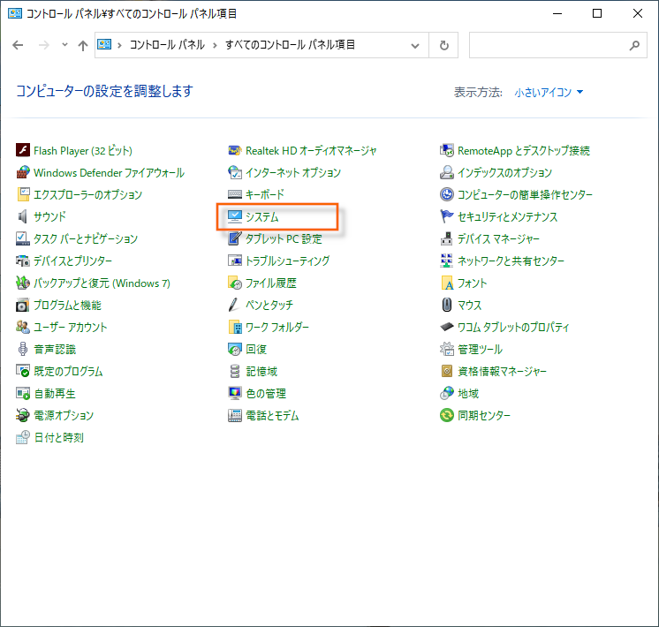Open the 既定のプログラム icon
Screen dimensions: 659x627
coord(23,371)
